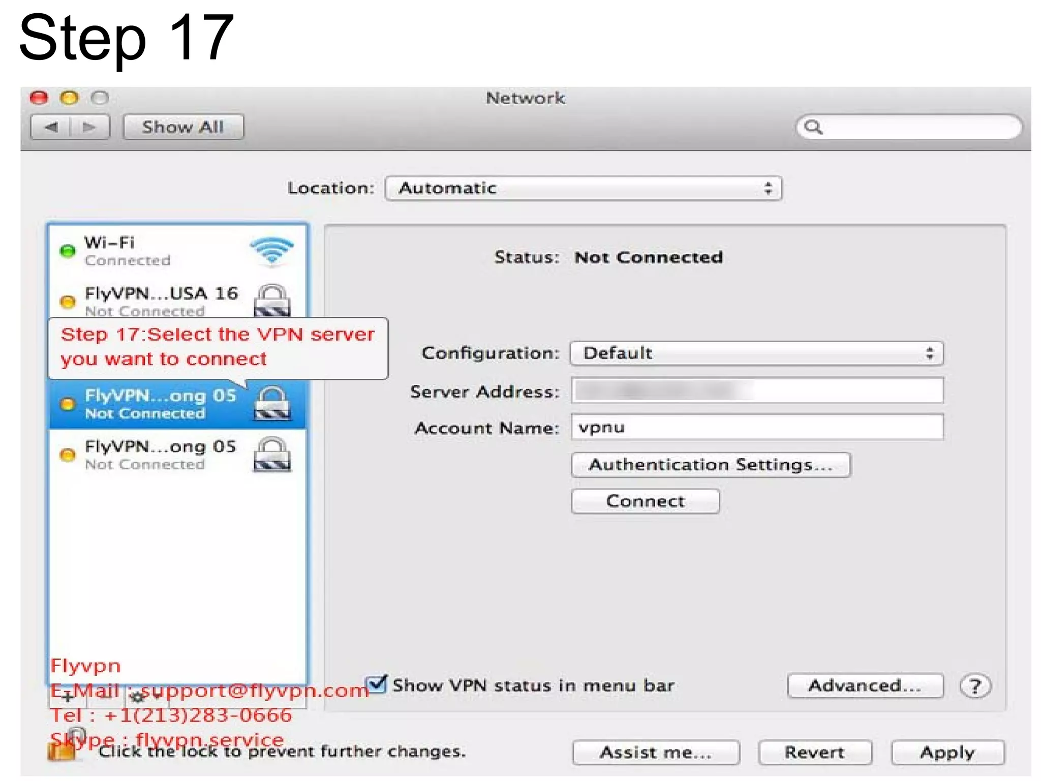The image size is (1041, 781).
Task: Open the Location dropdown set to Automatic
Action: coord(583,188)
